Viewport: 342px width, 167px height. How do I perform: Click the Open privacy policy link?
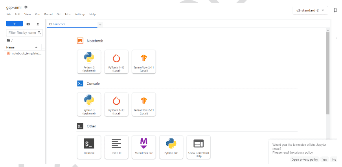[305, 160]
